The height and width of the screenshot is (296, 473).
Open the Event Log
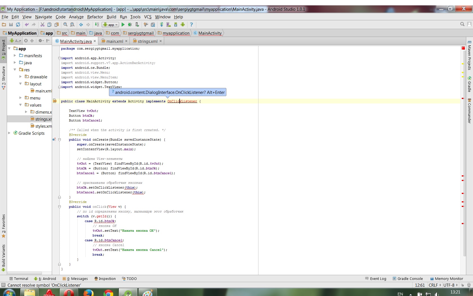pyautogui.click(x=376, y=279)
